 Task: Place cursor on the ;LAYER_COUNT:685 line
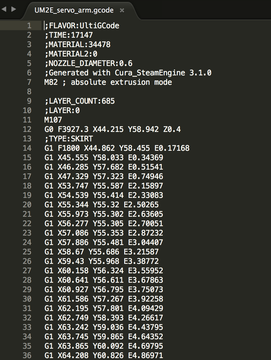80,101
